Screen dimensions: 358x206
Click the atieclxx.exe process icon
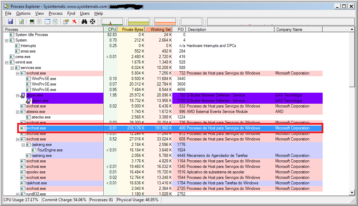(28, 117)
